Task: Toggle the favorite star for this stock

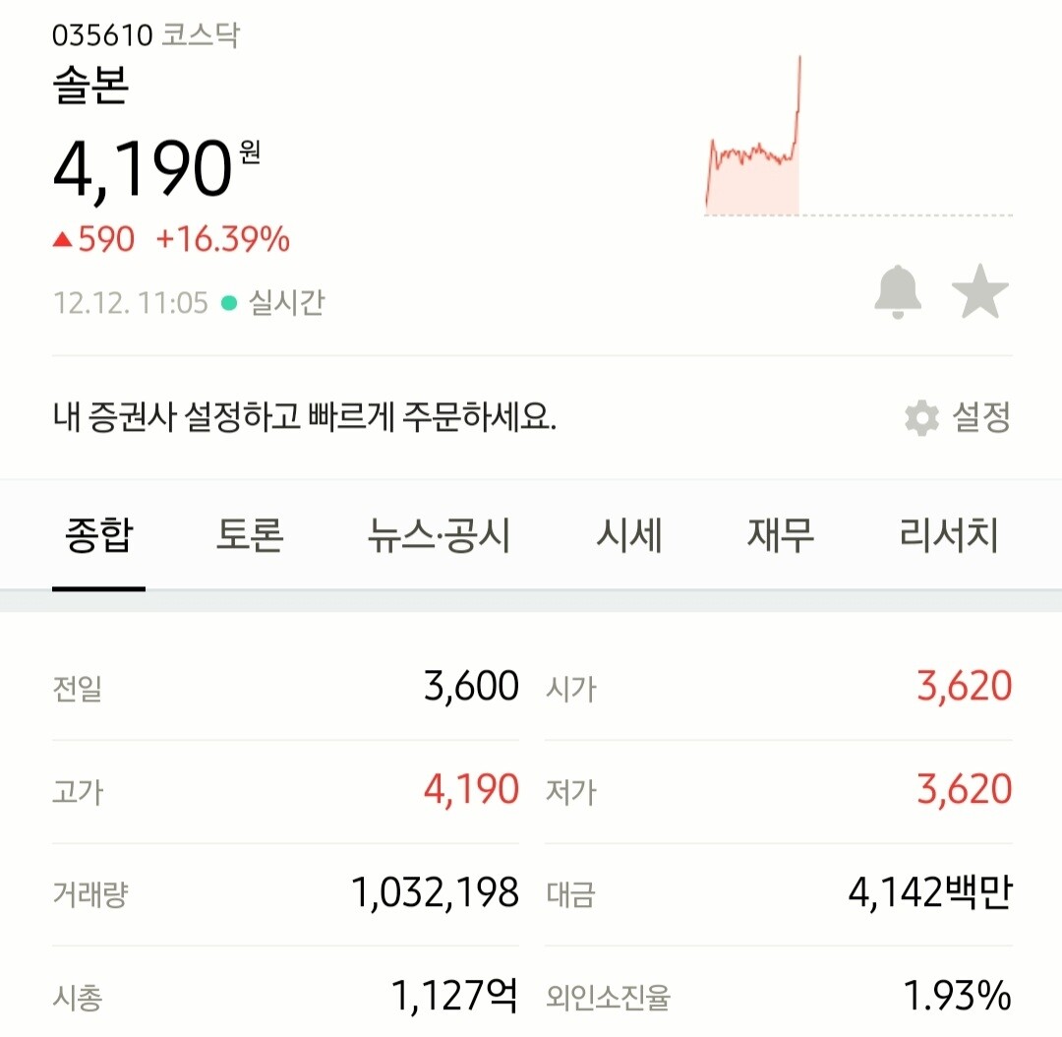Action: point(980,290)
